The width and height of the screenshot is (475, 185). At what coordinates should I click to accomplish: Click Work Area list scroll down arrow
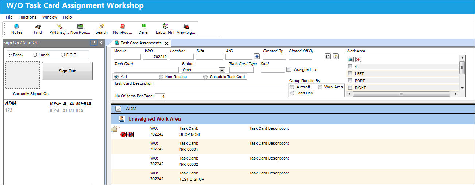pyautogui.click(x=462, y=88)
